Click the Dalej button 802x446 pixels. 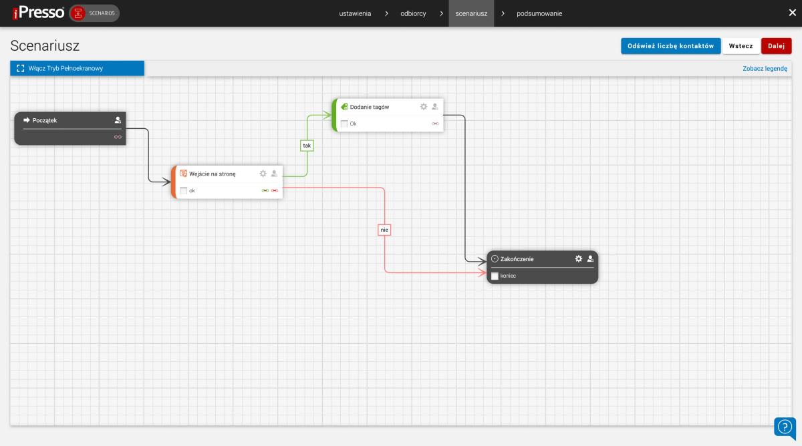(x=777, y=46)
